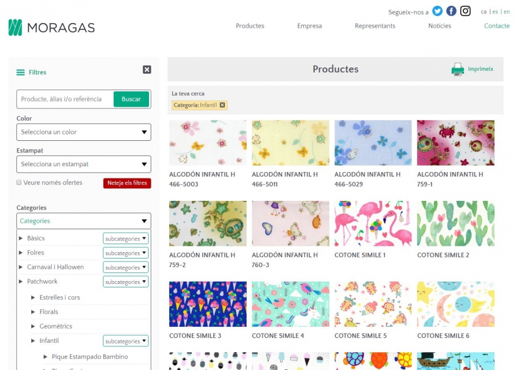Open the Algodón Infantil H 759-1 thumbnail
This screenshot has width=520, height=370.
456,143
